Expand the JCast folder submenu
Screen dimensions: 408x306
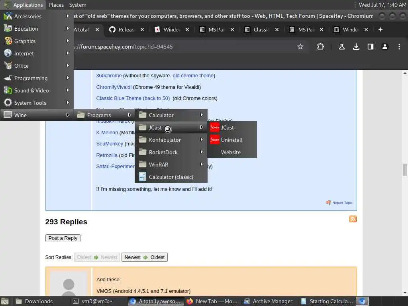coord(171,127)
